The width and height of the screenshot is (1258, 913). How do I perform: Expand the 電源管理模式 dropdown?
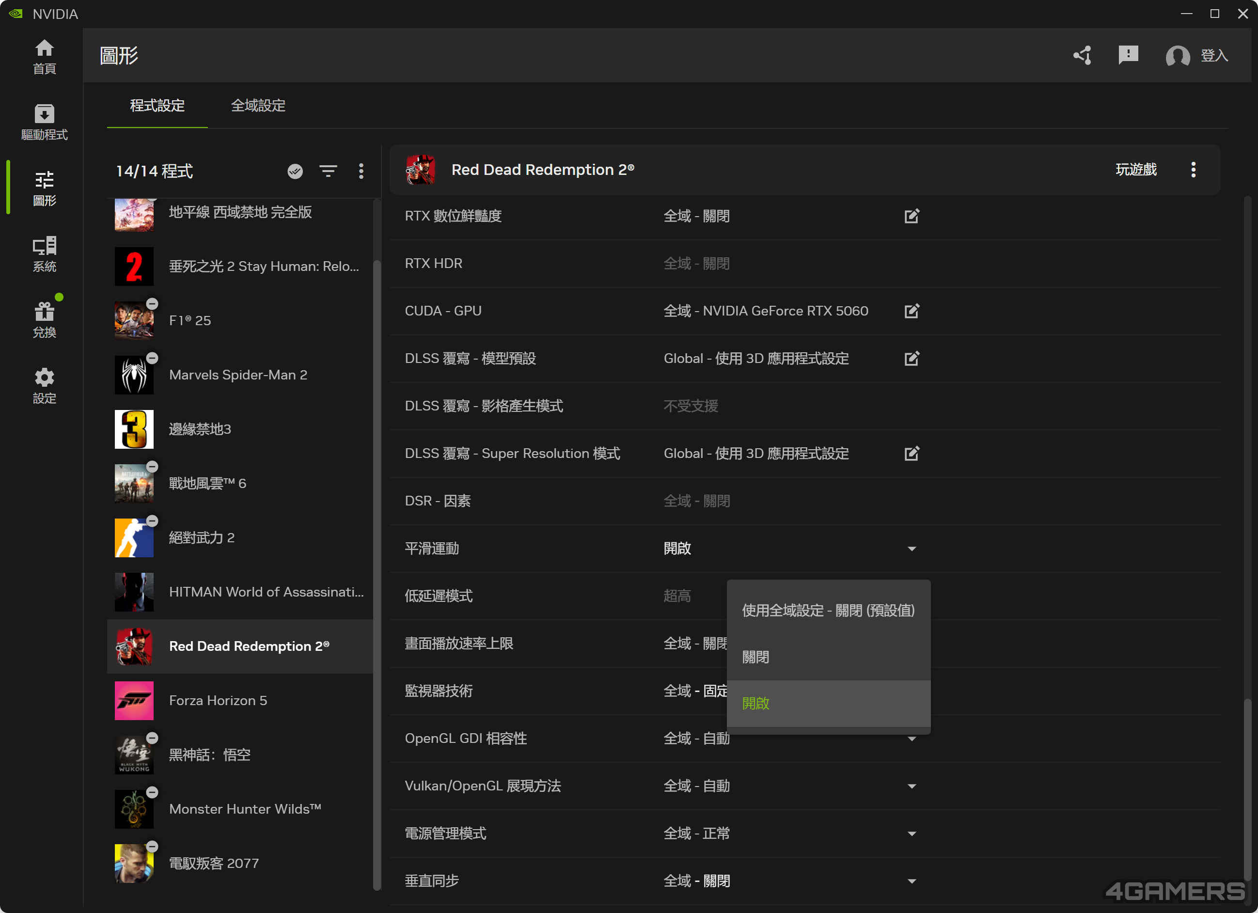(912, 833)
